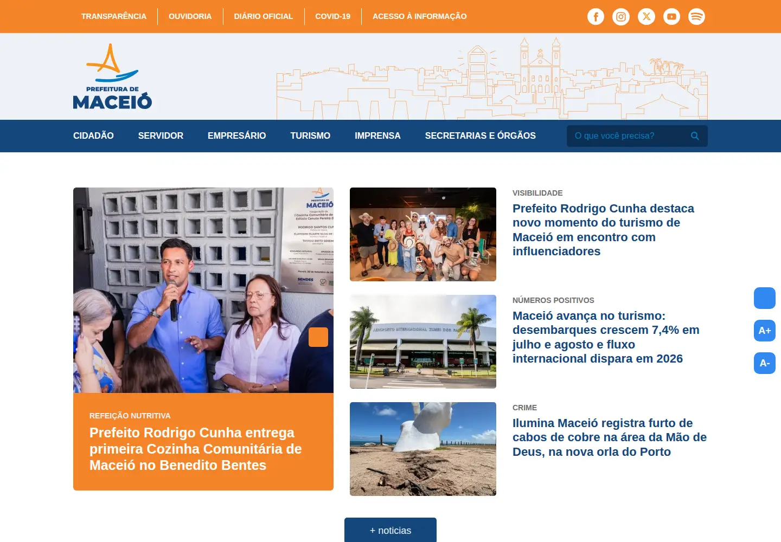
Task: Open the Ouvidoria link
Action: click(190, 16)
